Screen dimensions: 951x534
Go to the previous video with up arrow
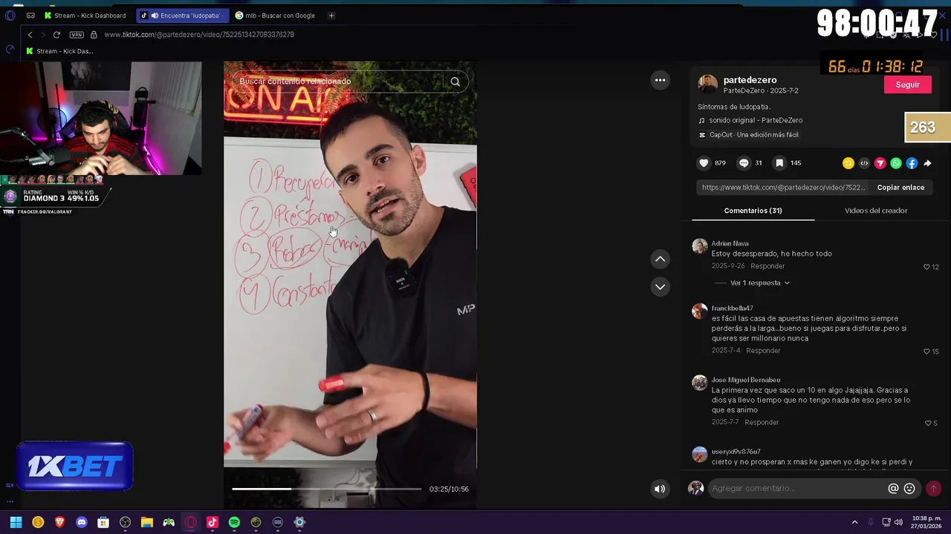[660, 259]
